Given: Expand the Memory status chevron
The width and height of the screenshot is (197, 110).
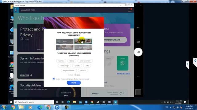Looking at the screenshot, I should pyautogui.click(x=124, y=93).
